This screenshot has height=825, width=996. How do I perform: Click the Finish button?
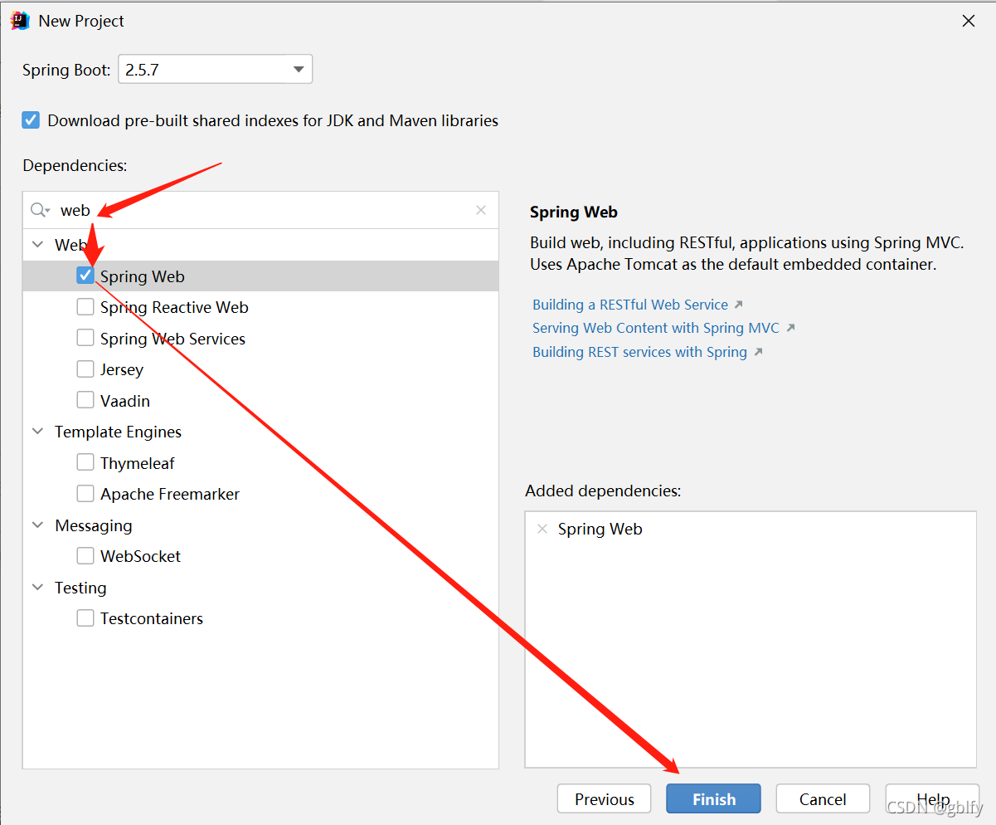point(713,799)
